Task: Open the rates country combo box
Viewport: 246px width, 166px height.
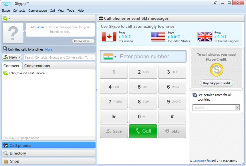Action: point(216,107)
